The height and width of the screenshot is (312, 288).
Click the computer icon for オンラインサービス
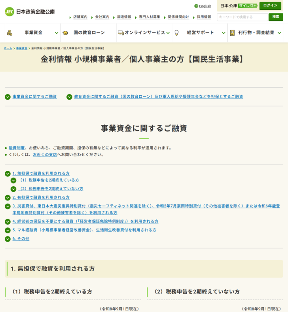(x=121, y=33)
